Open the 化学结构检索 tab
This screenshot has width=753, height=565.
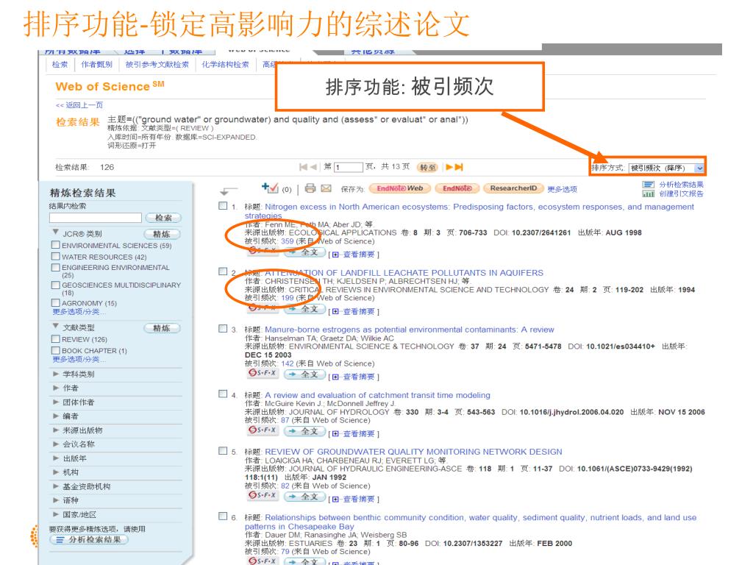(225, 65)
